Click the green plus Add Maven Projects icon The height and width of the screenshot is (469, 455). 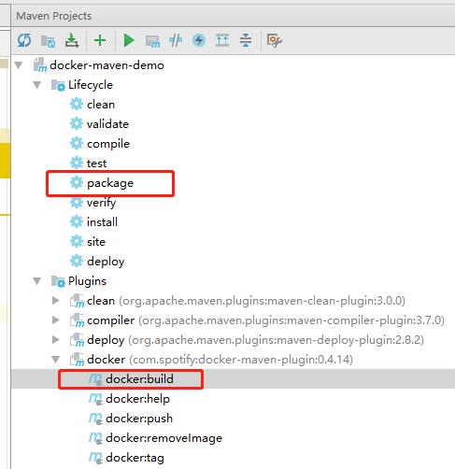pos(100,40)
